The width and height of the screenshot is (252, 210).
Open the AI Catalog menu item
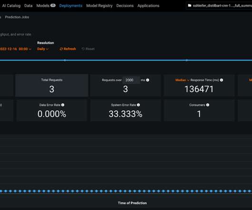point(11,6)
